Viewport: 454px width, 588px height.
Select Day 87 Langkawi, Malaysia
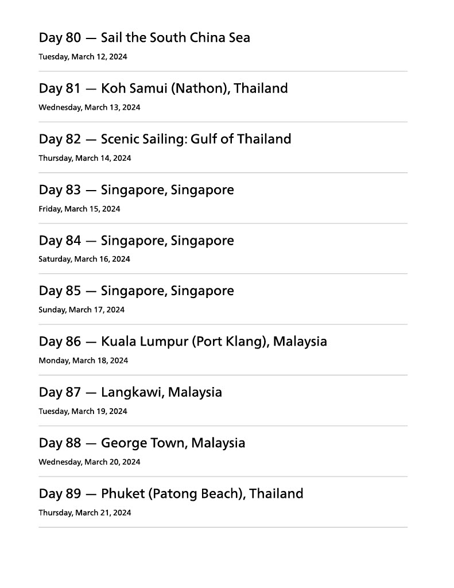[130, 392]
